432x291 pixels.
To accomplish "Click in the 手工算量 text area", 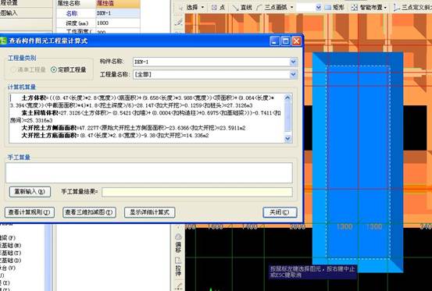I will tap(149, 172).
